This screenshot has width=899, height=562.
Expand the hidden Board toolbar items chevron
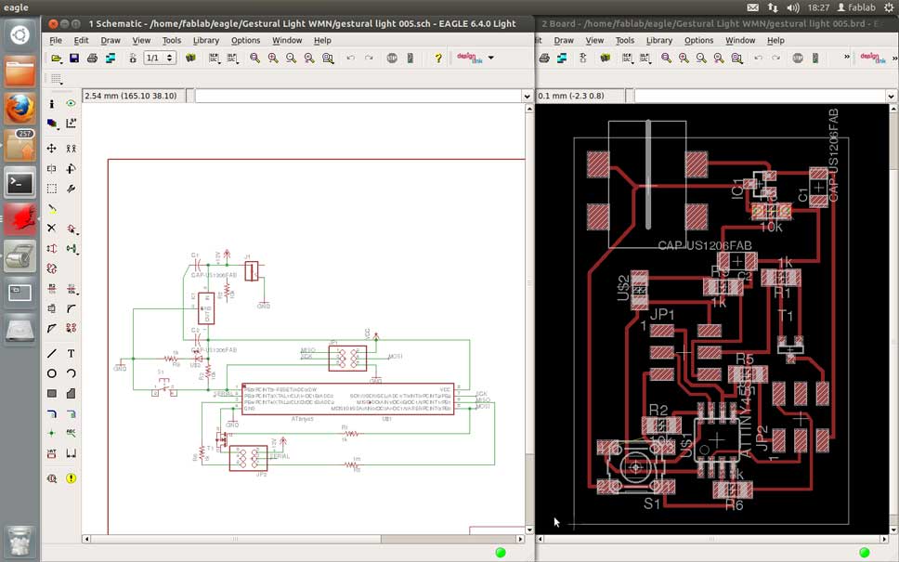click(847, 57)
